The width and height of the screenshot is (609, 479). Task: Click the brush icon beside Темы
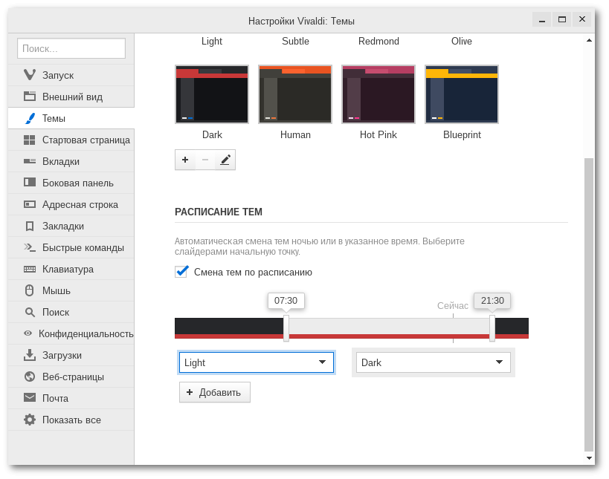click(x=30, y=118)
